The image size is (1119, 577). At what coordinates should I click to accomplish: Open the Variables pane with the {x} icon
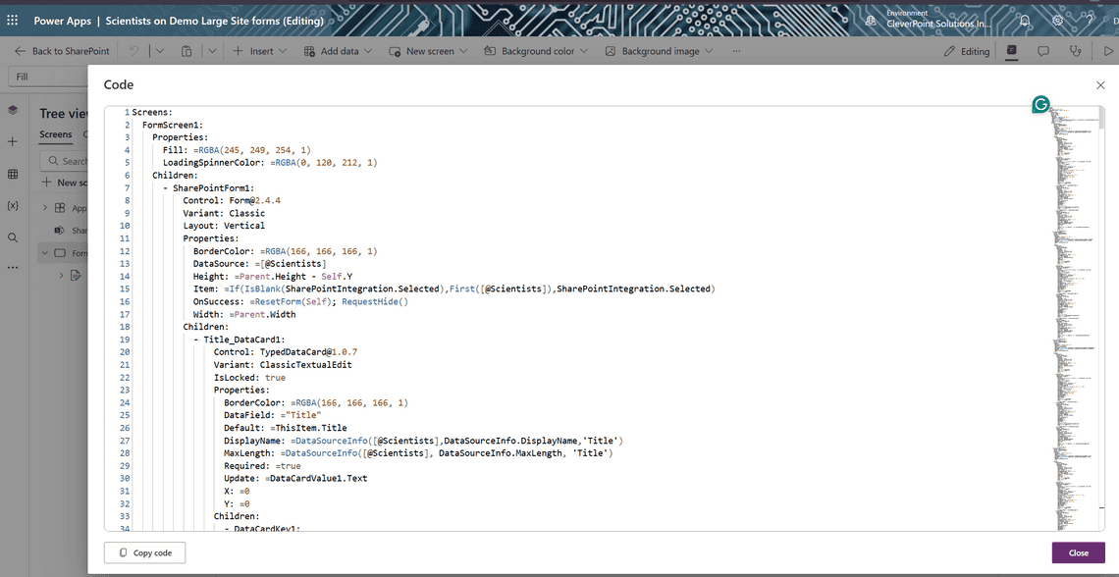tap(13, 207)
